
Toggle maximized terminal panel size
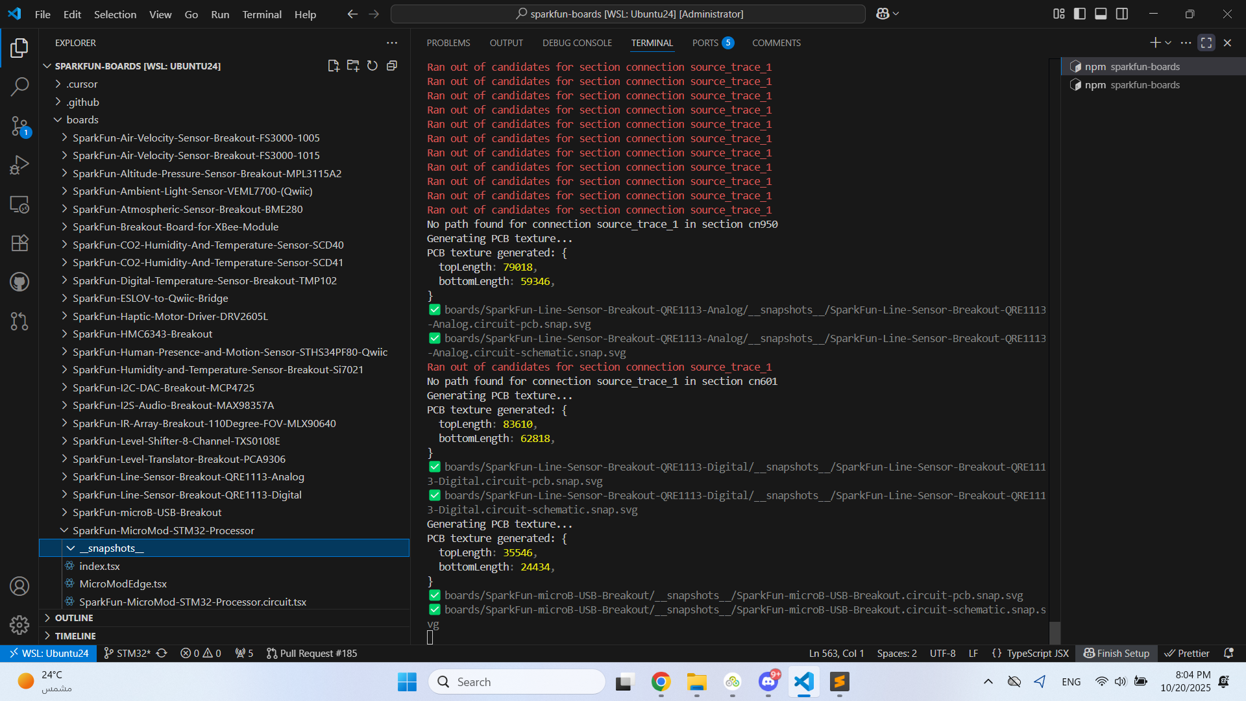[x=1206, y=43]
